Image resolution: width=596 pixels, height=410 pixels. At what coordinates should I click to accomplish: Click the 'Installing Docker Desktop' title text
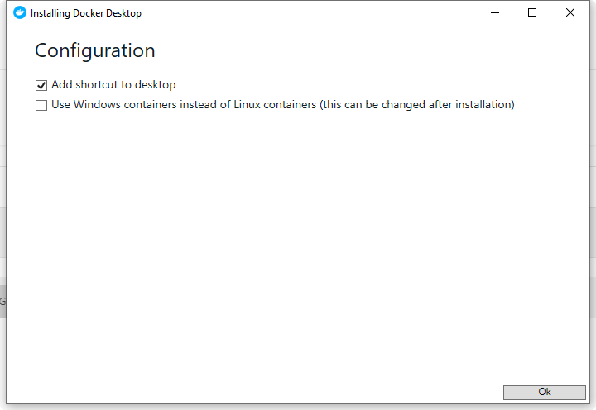pyautogui.click(x=85, y=13)
